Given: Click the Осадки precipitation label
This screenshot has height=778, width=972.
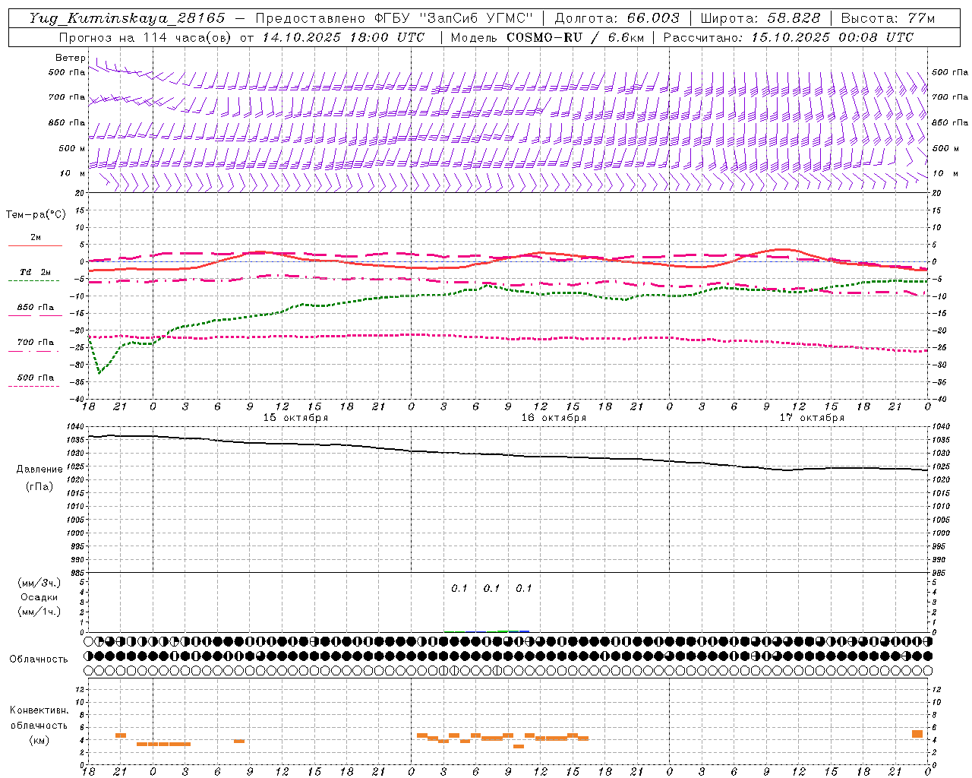Looking at the screenshot, I should [x=39, y=597].
